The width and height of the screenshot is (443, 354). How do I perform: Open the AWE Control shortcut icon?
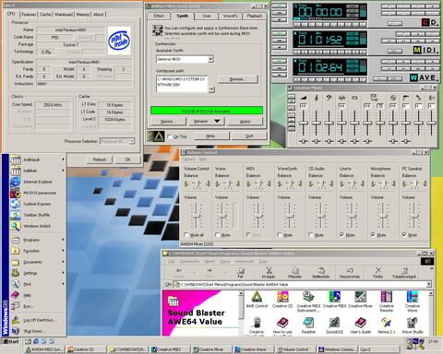point(257,297)
